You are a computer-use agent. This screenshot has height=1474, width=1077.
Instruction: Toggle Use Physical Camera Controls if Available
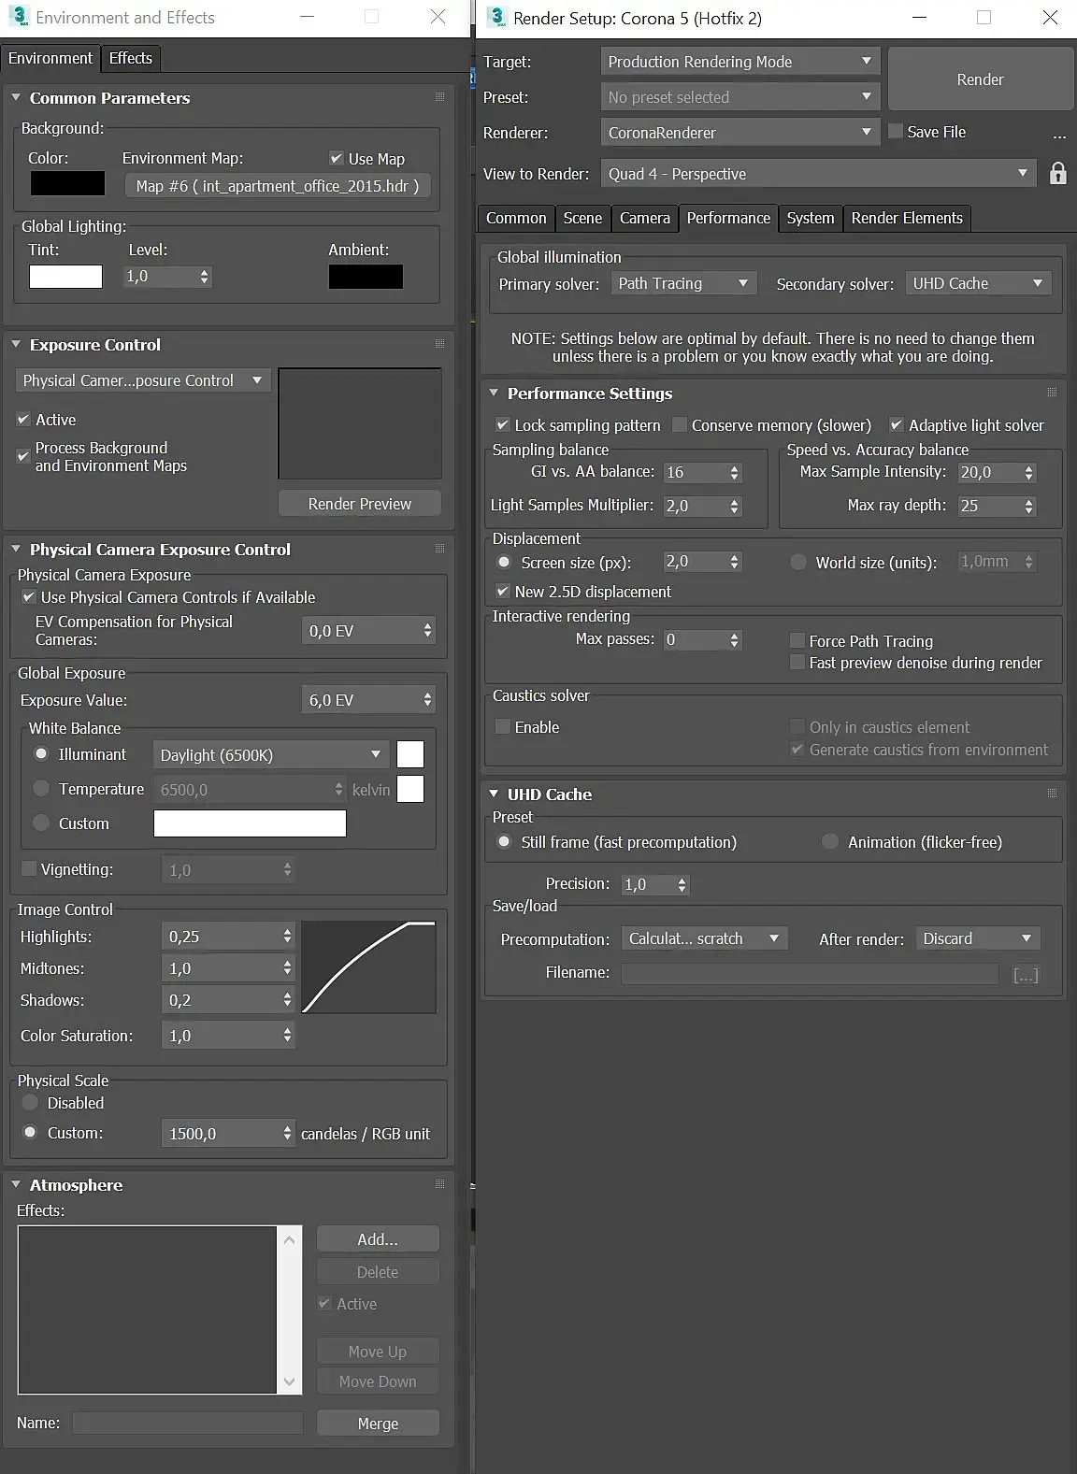29,597
